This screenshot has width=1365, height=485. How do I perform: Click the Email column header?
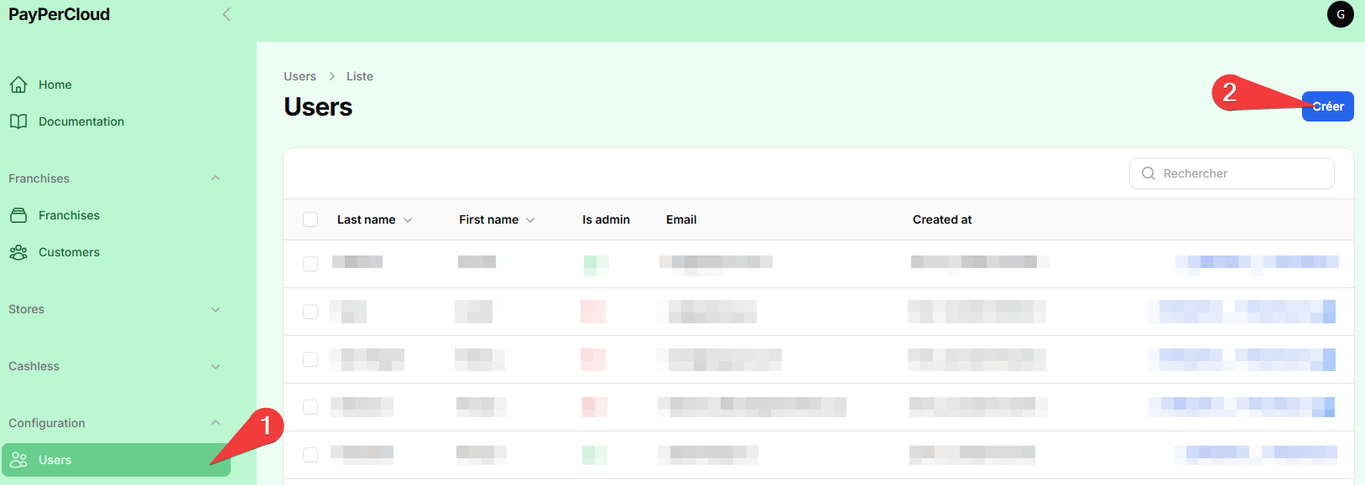point(681,219)
